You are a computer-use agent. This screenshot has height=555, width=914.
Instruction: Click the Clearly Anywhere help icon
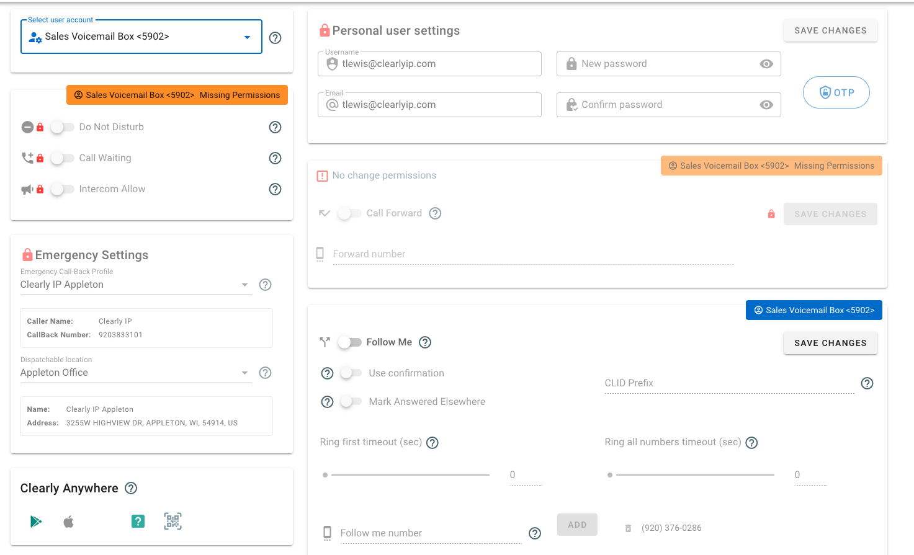130,488
